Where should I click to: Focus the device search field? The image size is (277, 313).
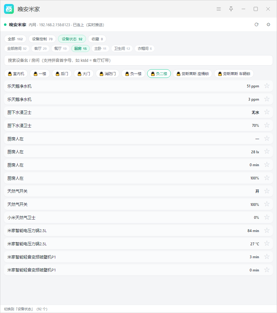pyautogui.click(x=138, y=60)
